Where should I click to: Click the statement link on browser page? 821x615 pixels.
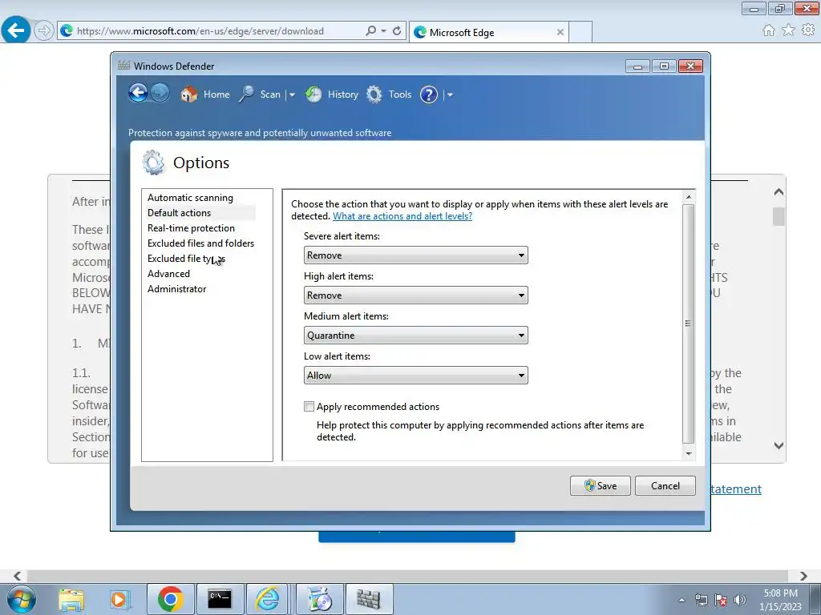[736, 489]
